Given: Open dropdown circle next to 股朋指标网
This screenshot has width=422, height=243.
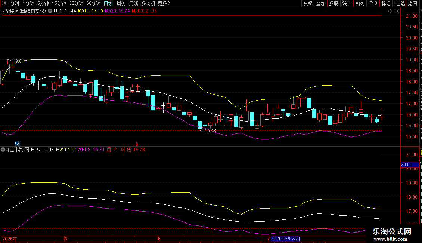Looking at the screenshot, I should click(x=3, y=150).
